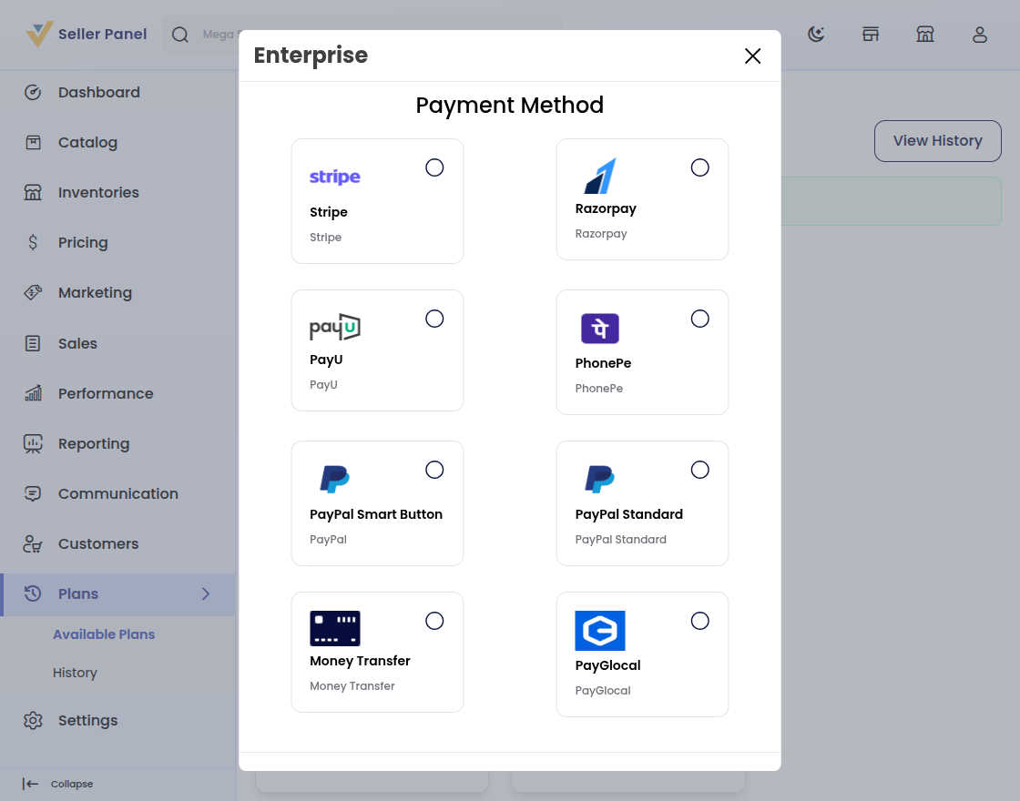Pick the PayPal Standard radio button
Screen dimensions: 1020x801
[x=700, y=470]
